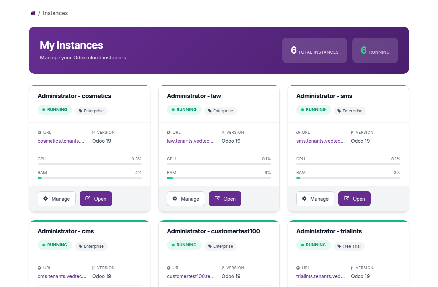
Task: Click the cosmetics CPU 0.3% value
Action: (137, 159)
